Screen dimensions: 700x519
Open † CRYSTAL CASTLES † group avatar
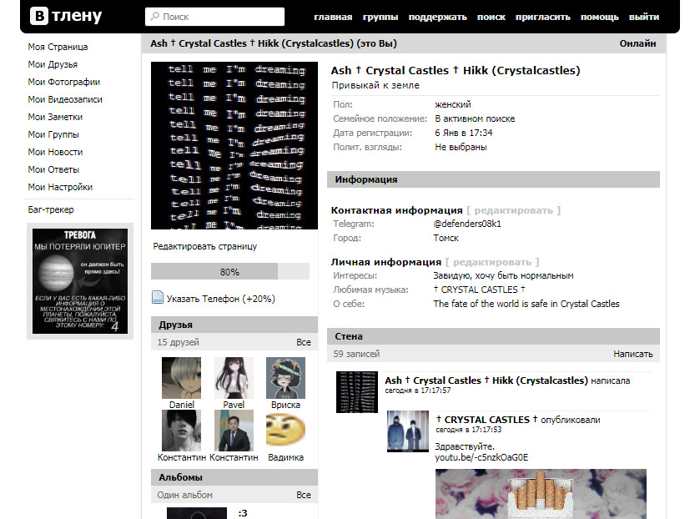[x=408, y=431]
